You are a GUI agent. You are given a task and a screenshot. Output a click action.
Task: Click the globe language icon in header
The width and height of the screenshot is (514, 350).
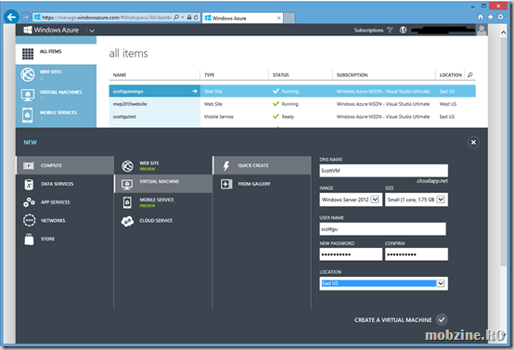point(403,31)
